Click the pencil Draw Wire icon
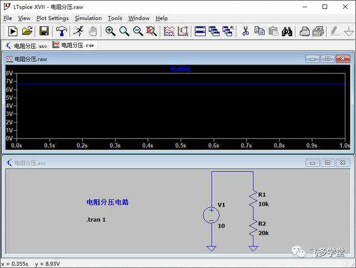The width and height of the screenshot is (356, 268). pyautogui.click(x=335, y=31)
